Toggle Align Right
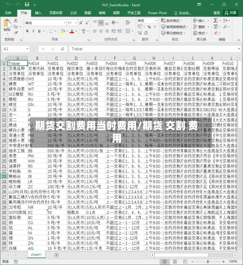Image resolution: width=243 pixels, height=265 pixels. tap(107, 31)
